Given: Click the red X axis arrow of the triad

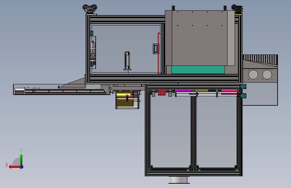Looking at the screenshot, I should (x=14, y=167).
